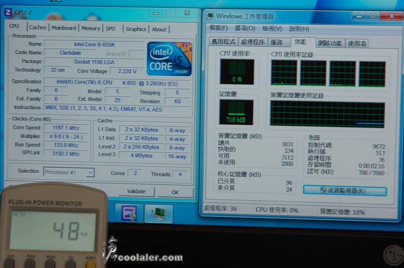Viewport: 404px width, 268px height.
Task: Click the 存留時間 value 0:00:02:16
Action: pyautogui.click(x=372, y=166)
